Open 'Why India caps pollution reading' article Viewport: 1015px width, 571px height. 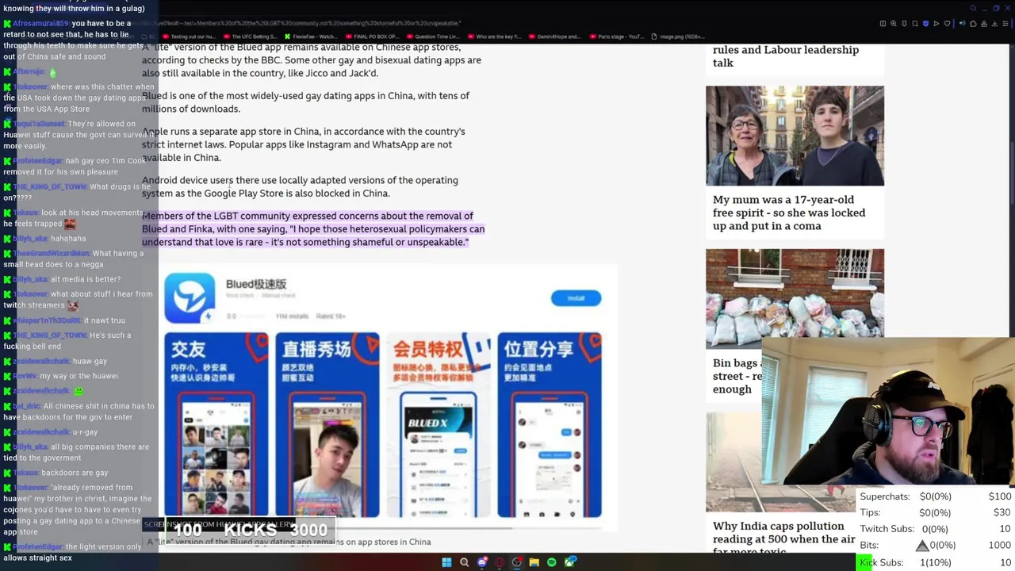(783, 539)
